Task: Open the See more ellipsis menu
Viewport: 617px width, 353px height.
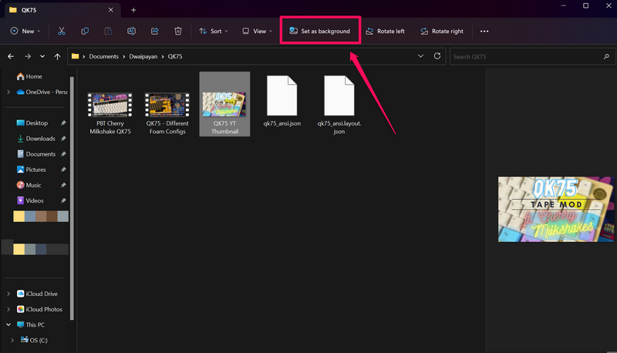Action: click(x=484, y=32)
